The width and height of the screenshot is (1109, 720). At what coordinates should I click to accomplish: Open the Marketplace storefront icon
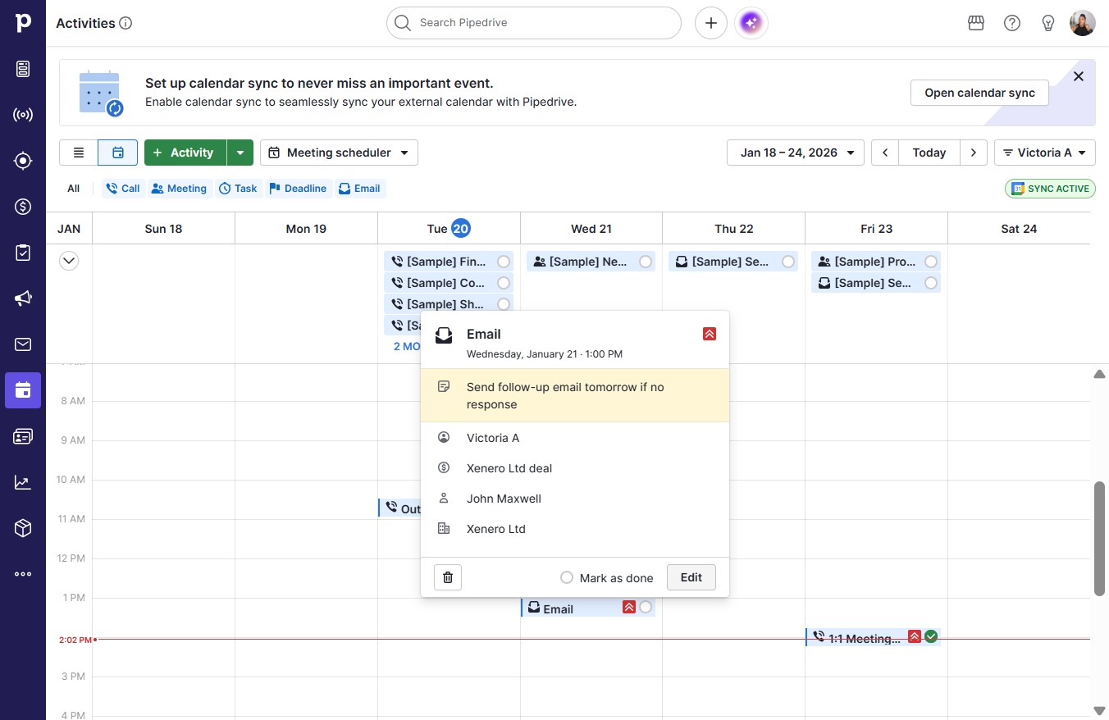click(x=976, y=23)
